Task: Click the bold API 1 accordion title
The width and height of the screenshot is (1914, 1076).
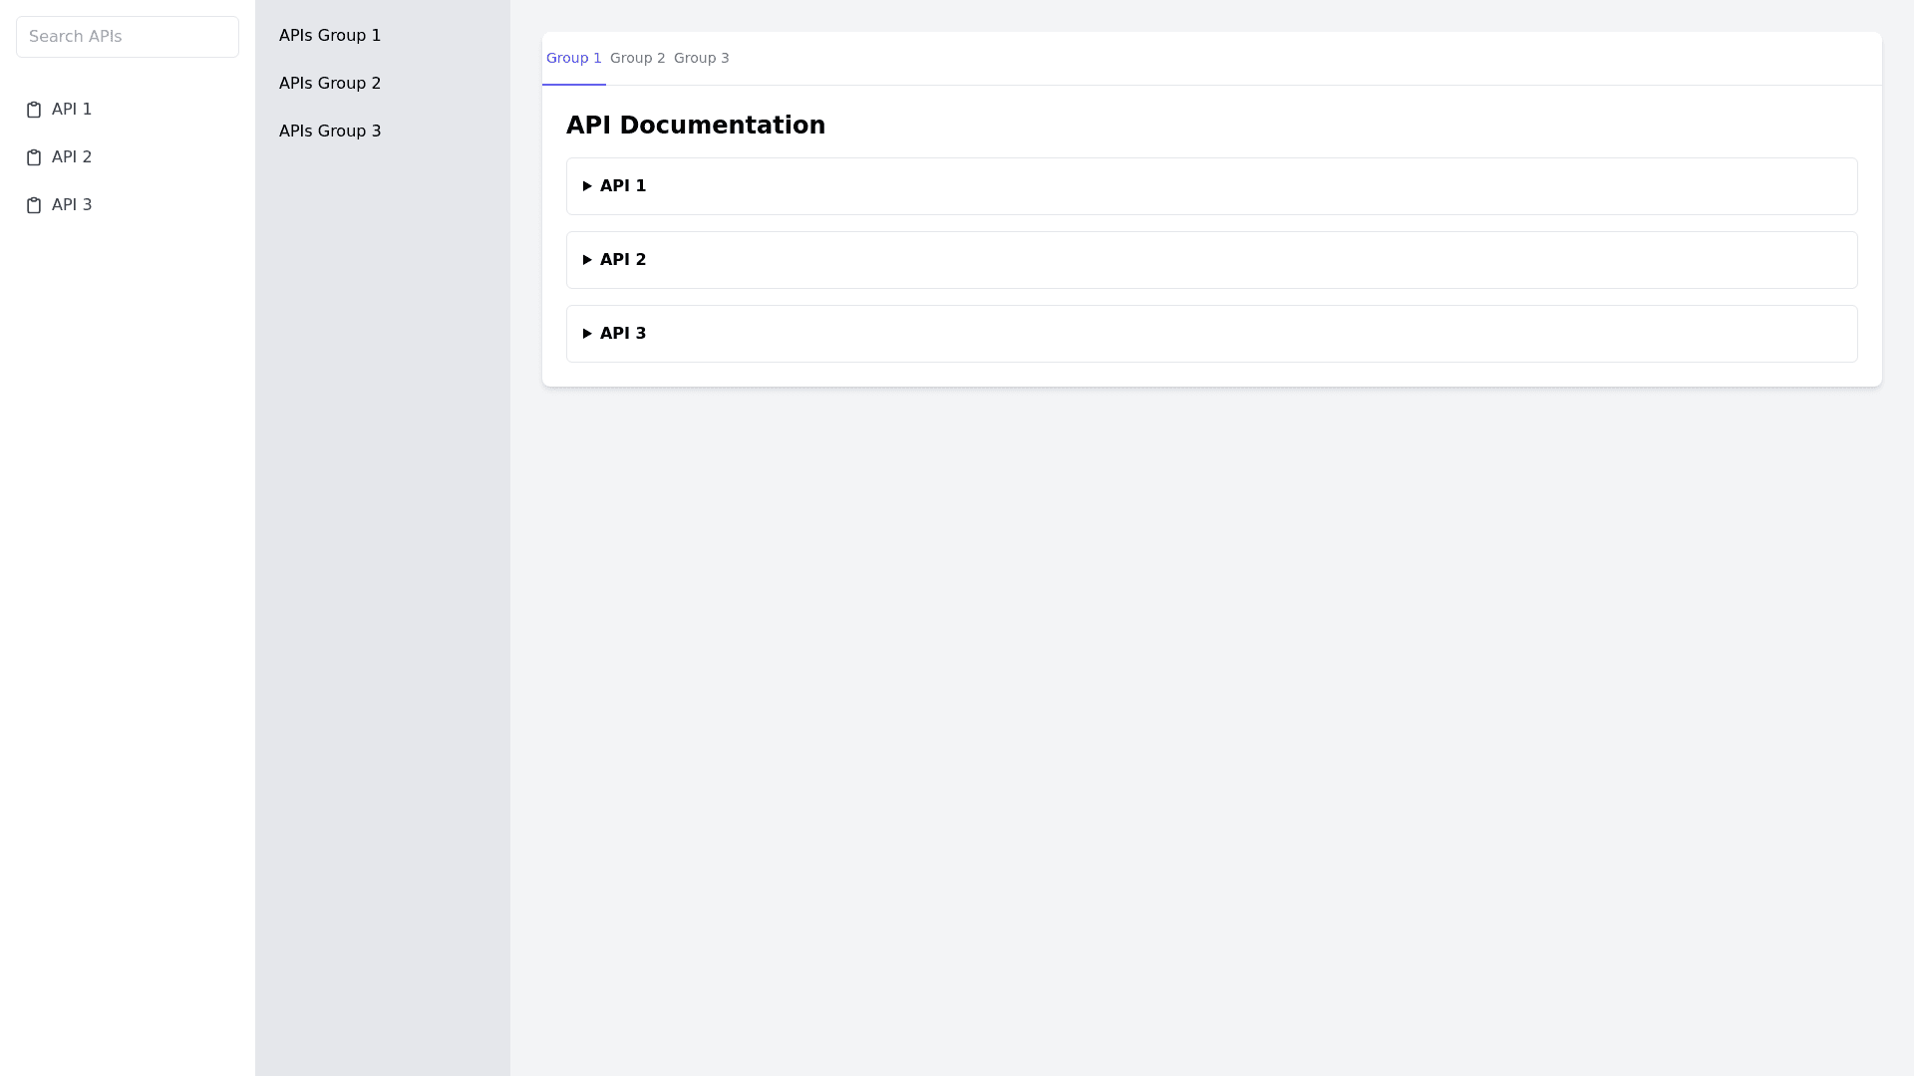Action: click(623, 186)
